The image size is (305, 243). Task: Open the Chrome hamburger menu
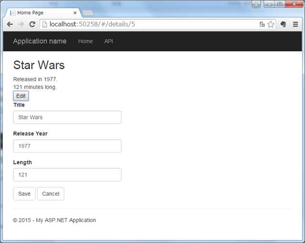point(295,24)
